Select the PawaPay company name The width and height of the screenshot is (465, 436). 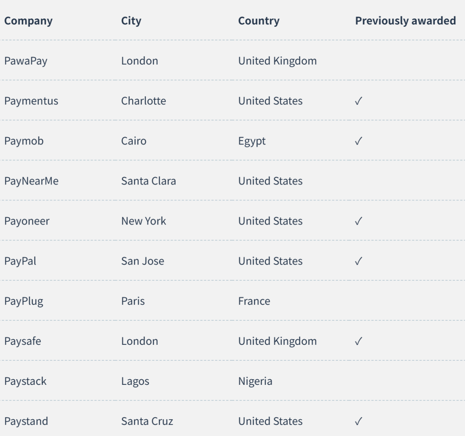point(26,61)
